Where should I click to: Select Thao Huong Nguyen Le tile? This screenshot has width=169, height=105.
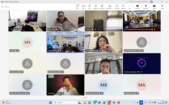(142, 42)
